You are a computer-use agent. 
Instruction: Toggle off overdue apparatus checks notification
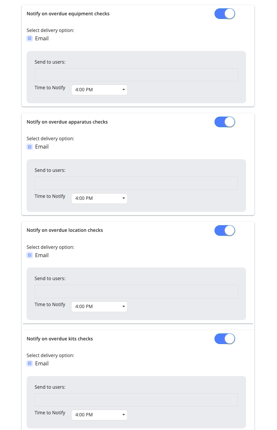coord(225,122)
